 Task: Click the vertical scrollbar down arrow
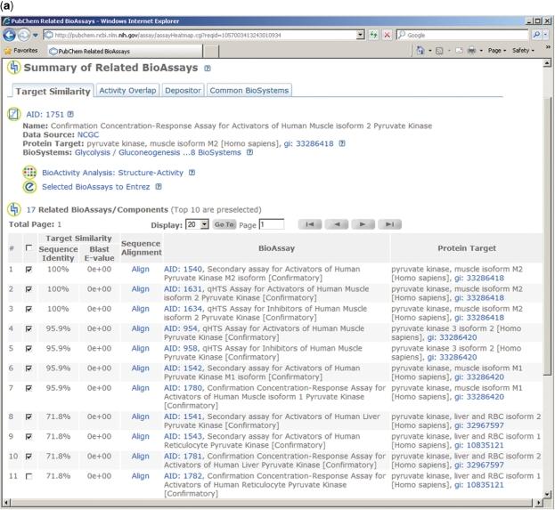point(547,494)
